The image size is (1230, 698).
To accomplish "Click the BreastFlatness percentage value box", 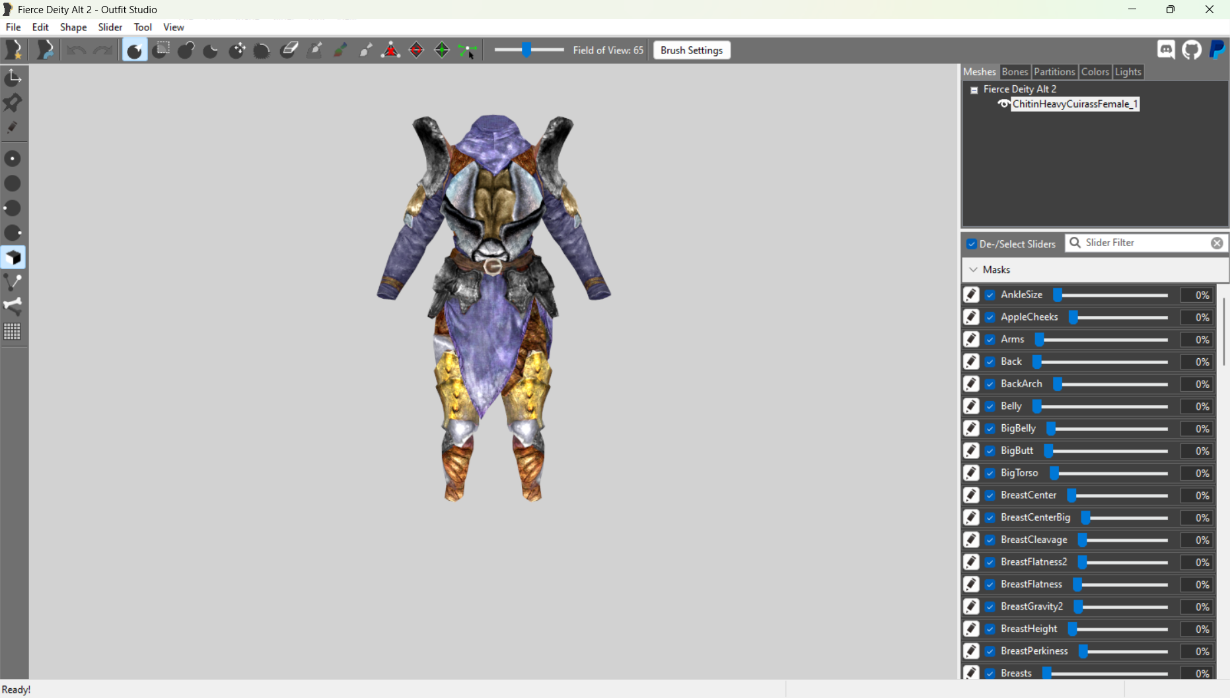I will [1197, 585].
